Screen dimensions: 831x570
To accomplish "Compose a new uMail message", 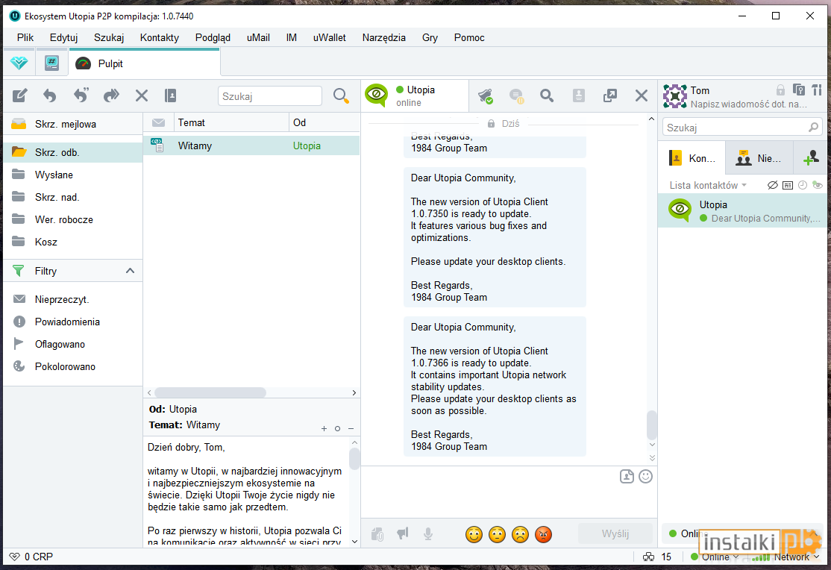I will [x=20, y=95].
